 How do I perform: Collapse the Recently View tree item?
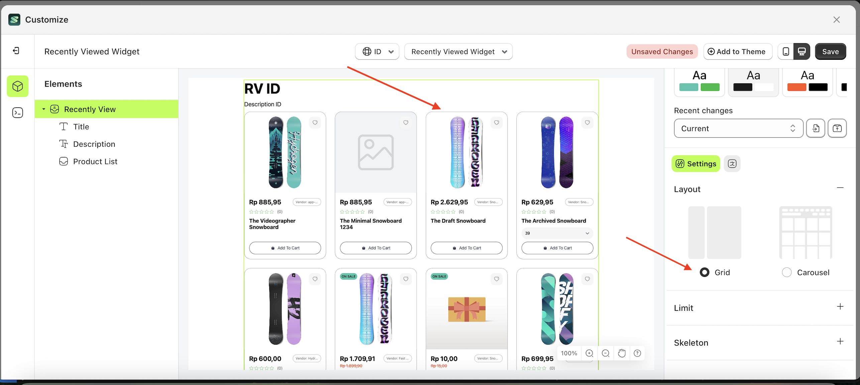tap(43, 109)
